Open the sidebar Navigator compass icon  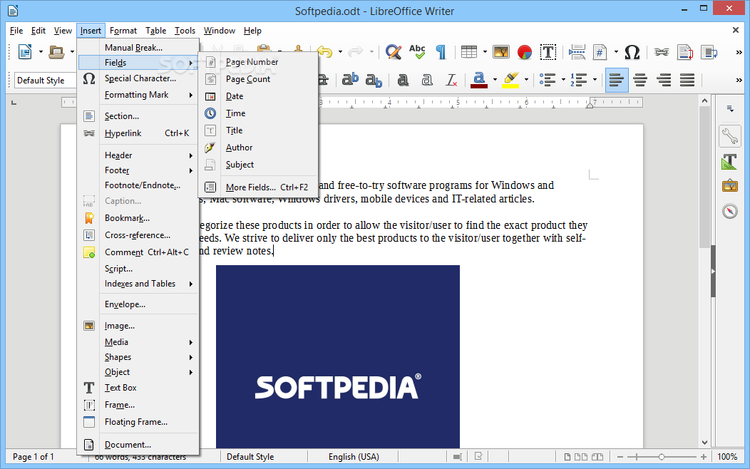pos(729,211)
